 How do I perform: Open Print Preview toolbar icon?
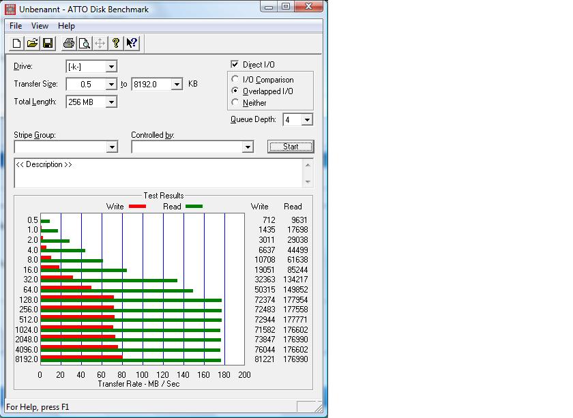tap(85, 44)
